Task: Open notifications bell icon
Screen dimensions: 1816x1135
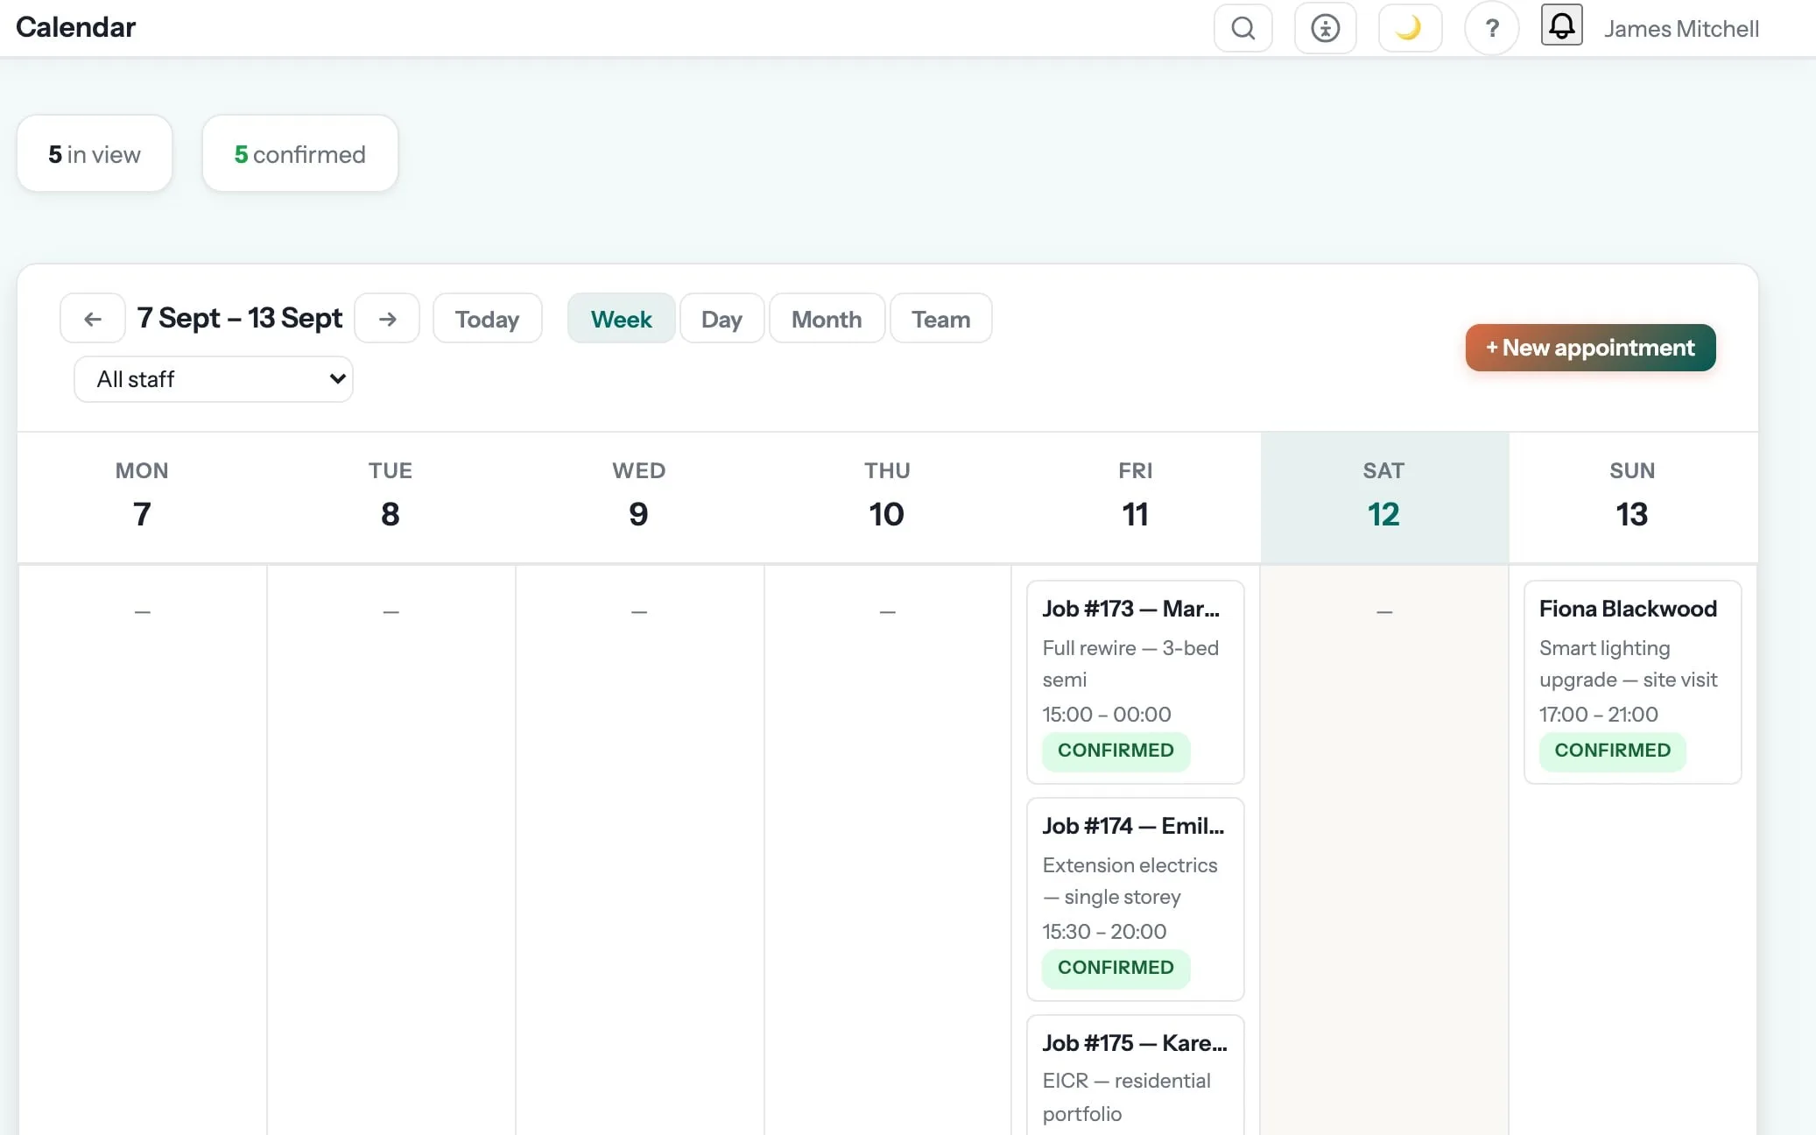Action: pos(1561,25)
